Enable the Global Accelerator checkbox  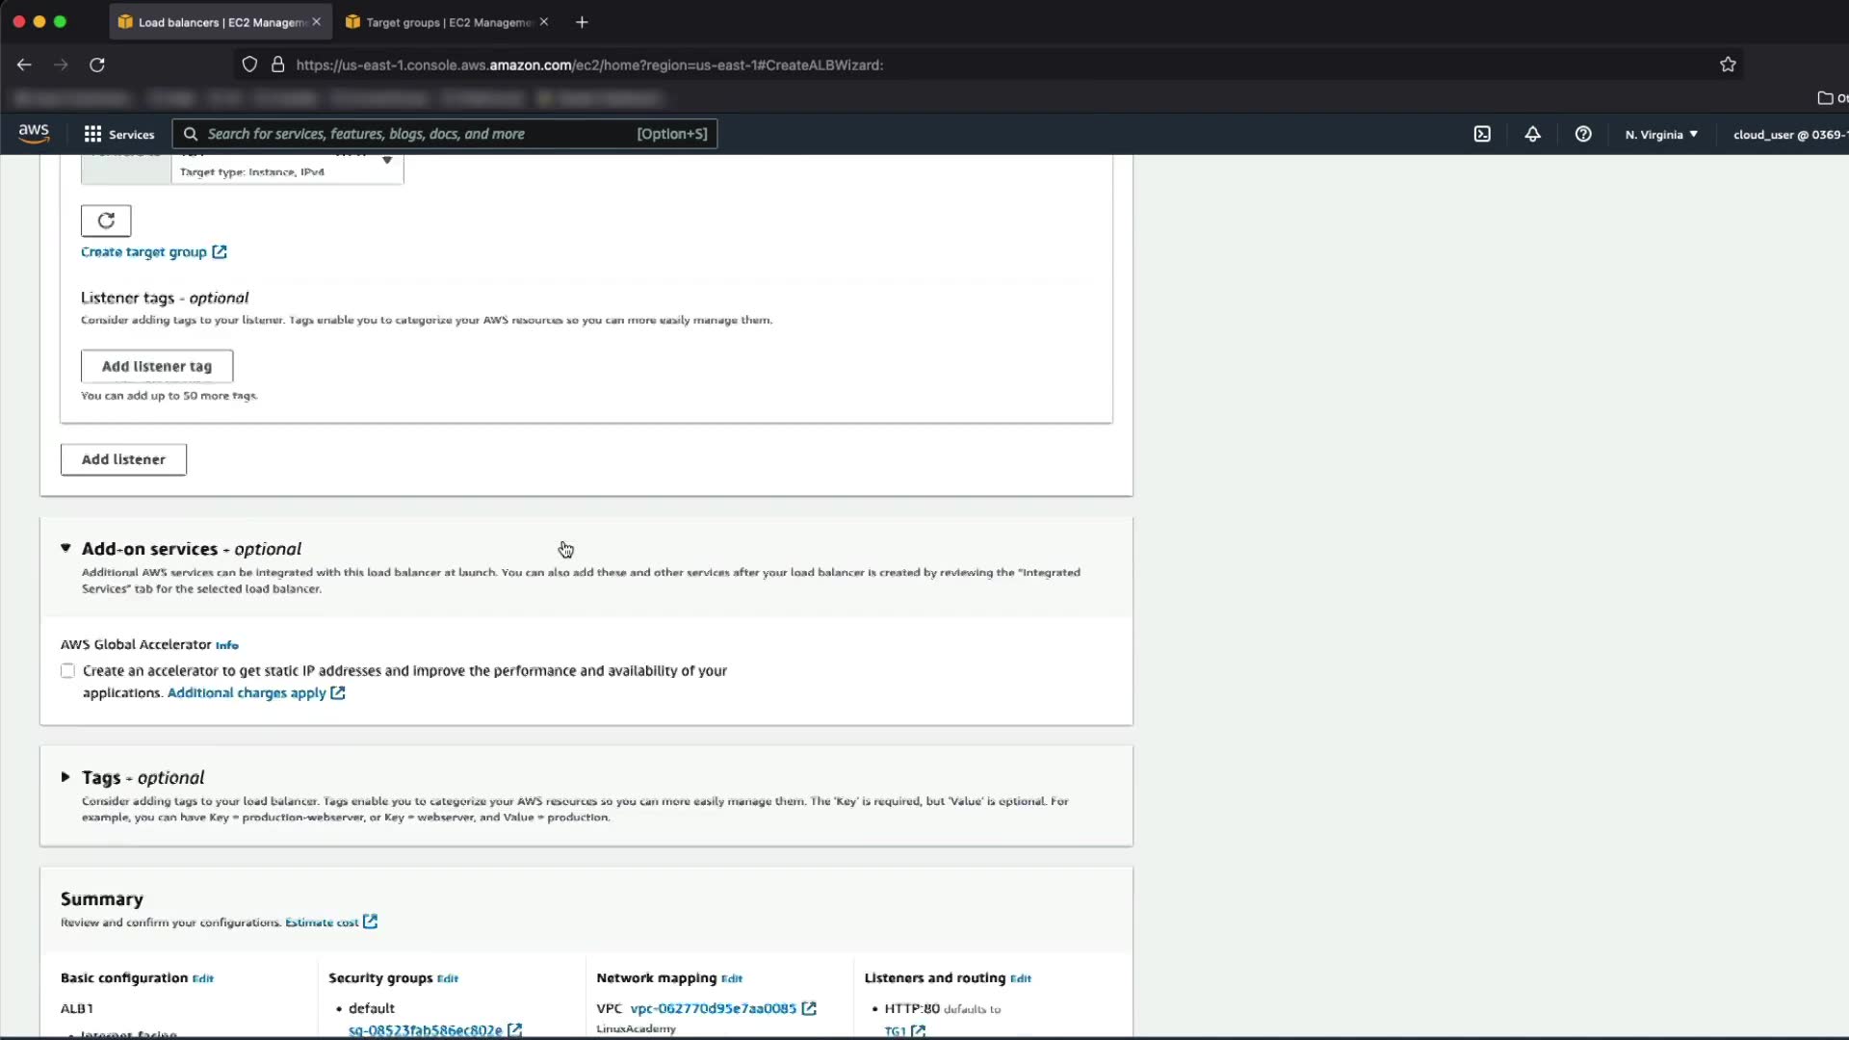point(67,671)
